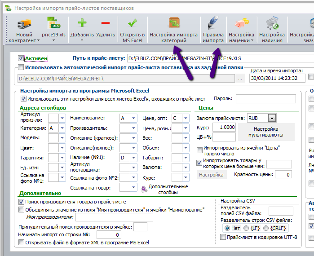Viewport: 314px width, 256px height.
Task: Click the Кратность цены field
Action: (x=283, y=175)
